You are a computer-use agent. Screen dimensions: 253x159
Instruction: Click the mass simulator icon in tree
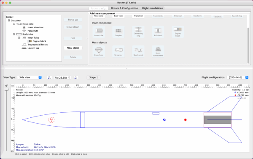tap(24, 27)
